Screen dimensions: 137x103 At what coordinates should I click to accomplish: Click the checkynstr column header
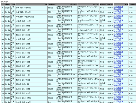coord(52,4)
